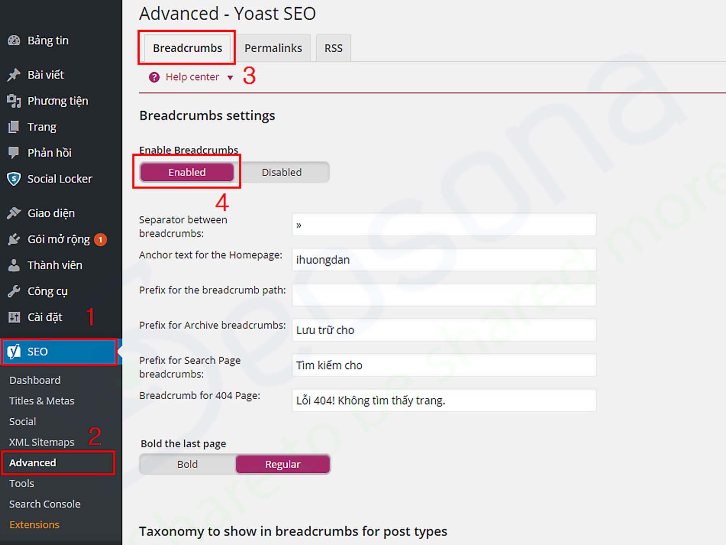Image resolution: width=726 pixels, height=545 pixels.
Task: Click the Yoast SEO logo icon
Action: click(x=14, y=351)
